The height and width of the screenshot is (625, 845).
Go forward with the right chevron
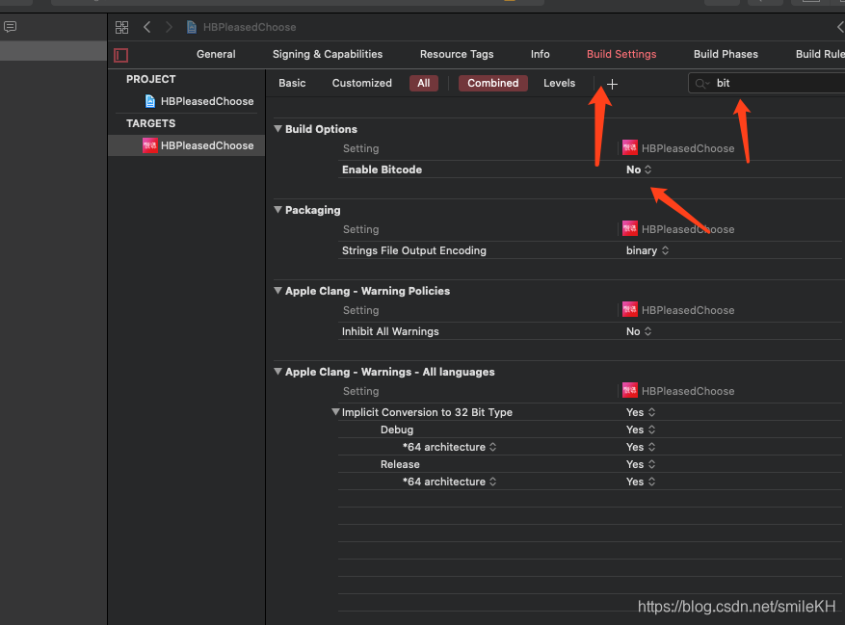pyautogui.click(x=169, y=27)
